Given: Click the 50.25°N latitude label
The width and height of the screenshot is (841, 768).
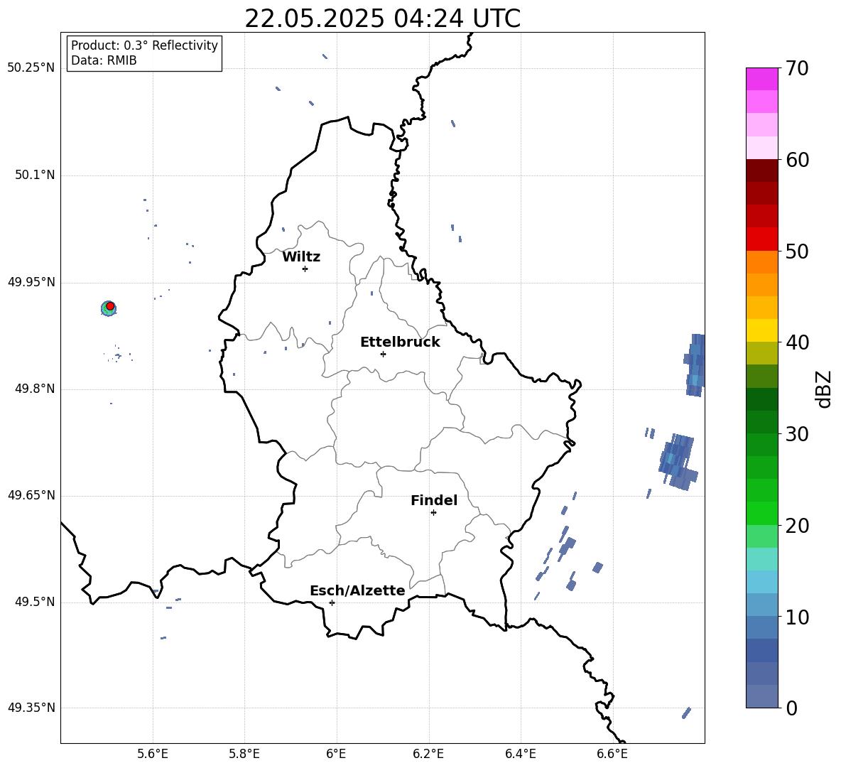Looking at the screenshot, I should [31, 68].
